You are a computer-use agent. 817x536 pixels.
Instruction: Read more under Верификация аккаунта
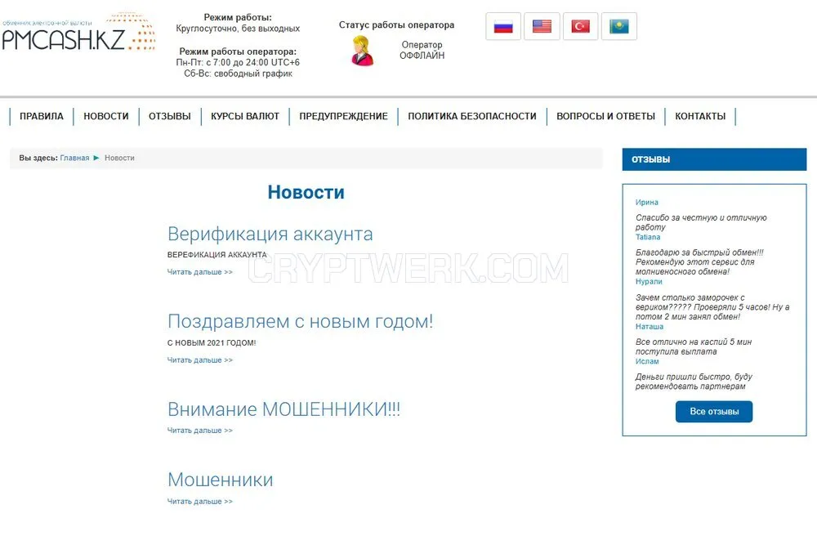pos(199,272)
